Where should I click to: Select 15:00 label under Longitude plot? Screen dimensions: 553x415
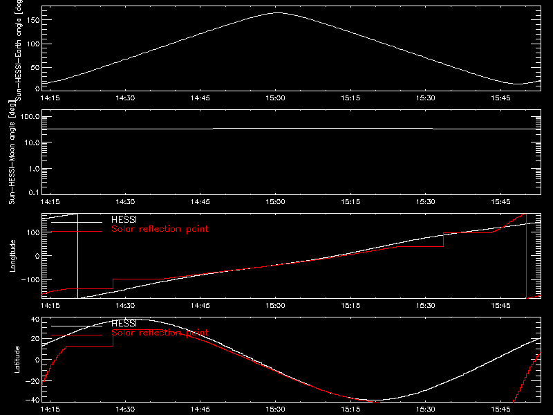[275, 306]
